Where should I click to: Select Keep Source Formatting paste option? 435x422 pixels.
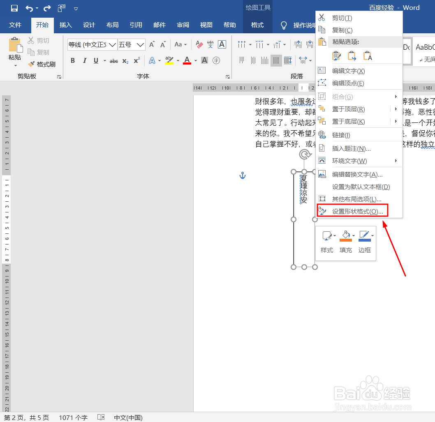[337, 55]
